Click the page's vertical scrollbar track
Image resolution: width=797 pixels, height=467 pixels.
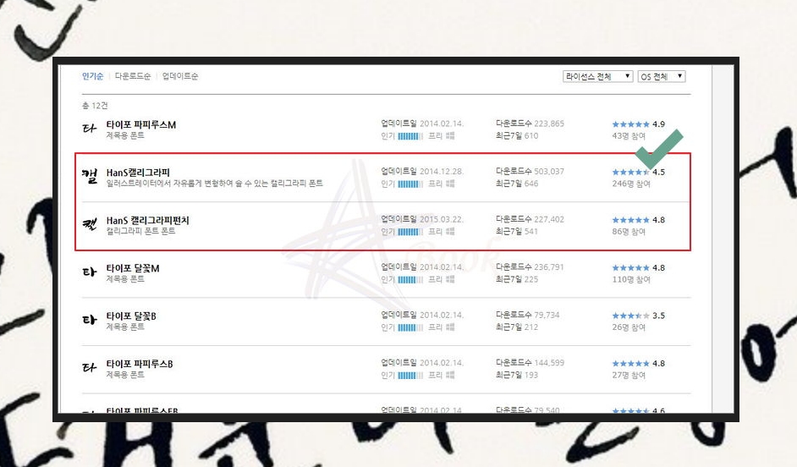722,239
